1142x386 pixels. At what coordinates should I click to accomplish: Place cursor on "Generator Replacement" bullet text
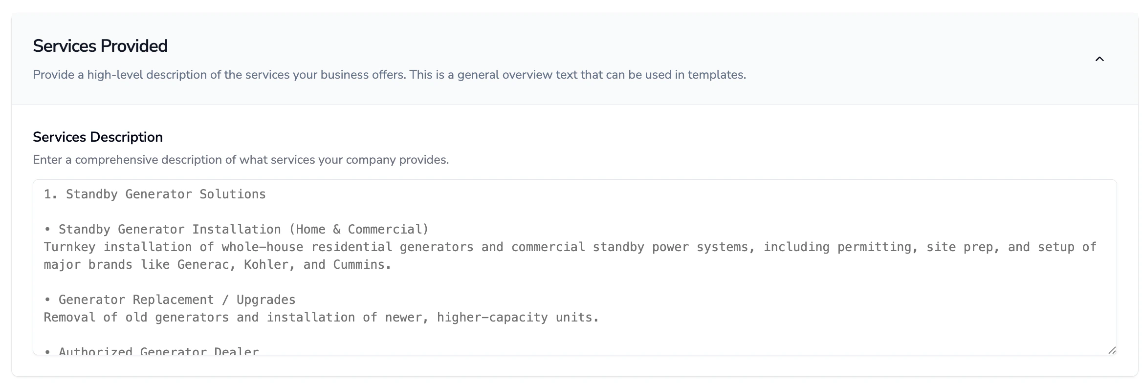136,300
